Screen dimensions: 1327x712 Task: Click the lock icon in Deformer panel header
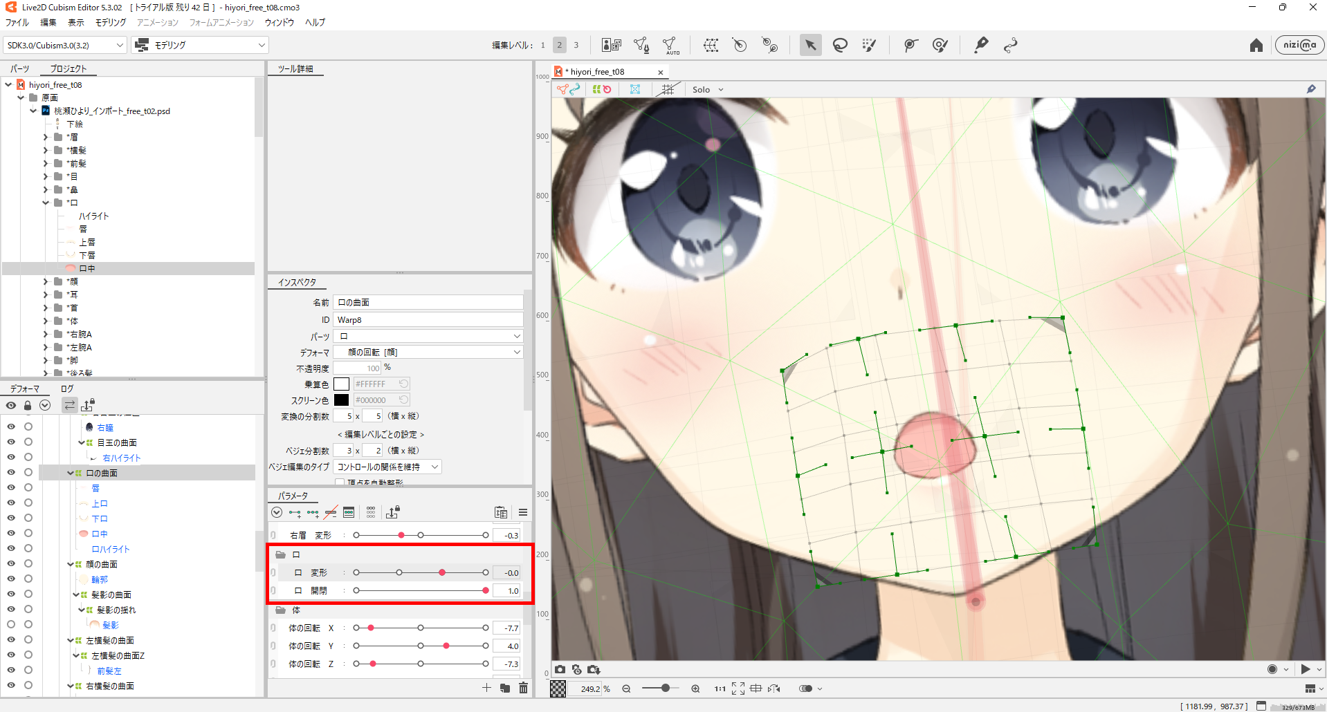coord(28,405)
